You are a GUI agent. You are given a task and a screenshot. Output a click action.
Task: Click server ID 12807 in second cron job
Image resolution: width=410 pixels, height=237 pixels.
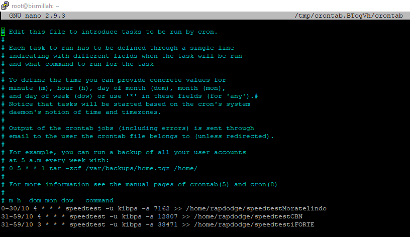pos(168,216)
